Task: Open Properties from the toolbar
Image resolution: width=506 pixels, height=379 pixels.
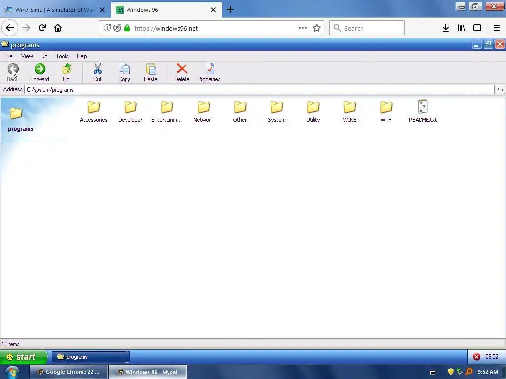Action: pyautogui.click(x=209, y=73)
